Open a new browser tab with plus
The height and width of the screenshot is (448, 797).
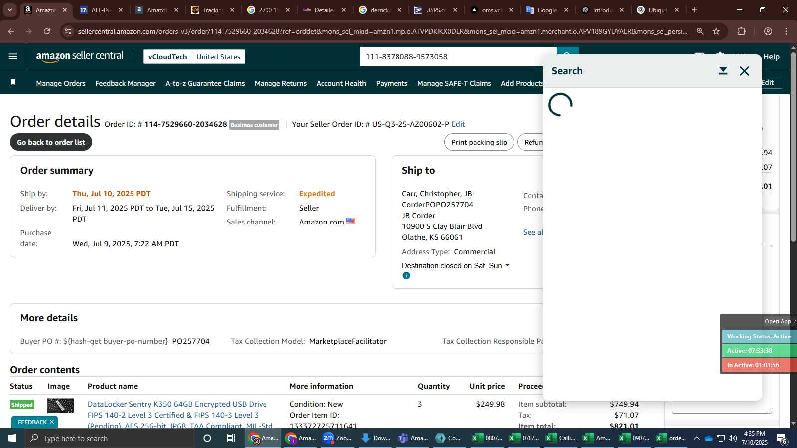tap(695, 10)
